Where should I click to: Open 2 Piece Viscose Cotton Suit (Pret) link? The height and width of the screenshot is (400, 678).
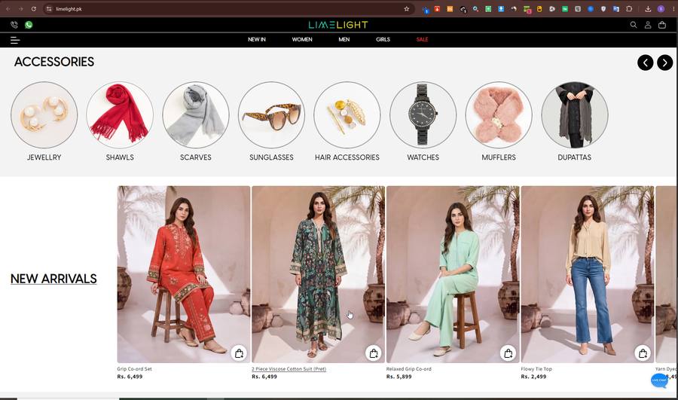(289, 369)
